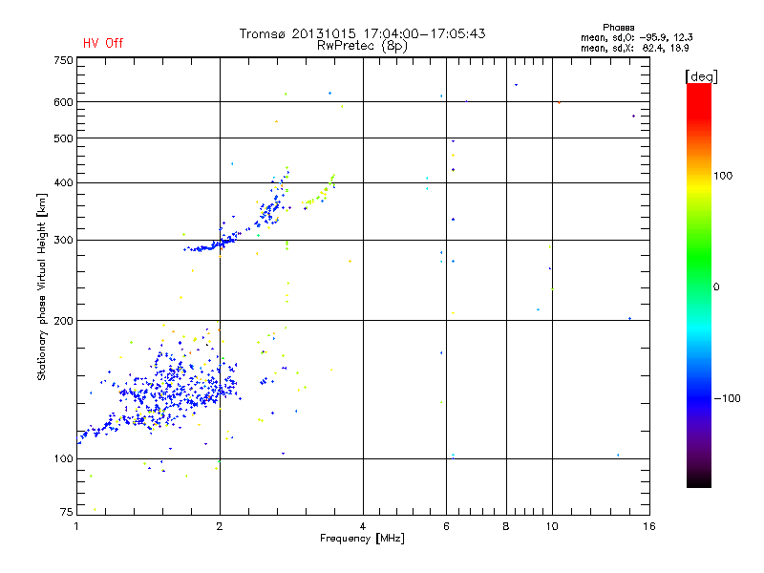Select the title 'Tromsø 20131015 17:04:00-17:05:43'

pyautogui.click(x=362, y=33)
